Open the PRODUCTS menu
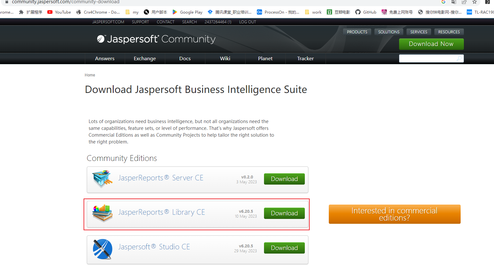The height and width of the screenshot is (273, 494). (357, 32)
